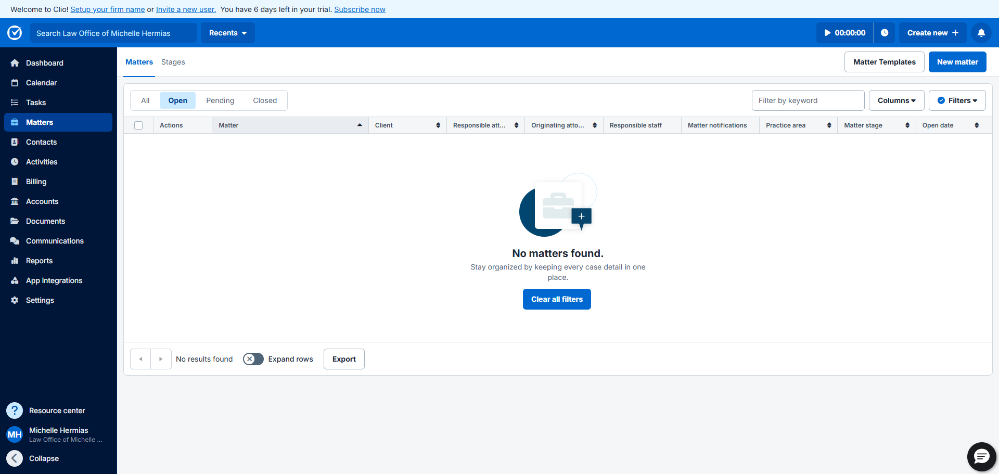Check the select-all matters checkbox

click(x=138, y=125)
